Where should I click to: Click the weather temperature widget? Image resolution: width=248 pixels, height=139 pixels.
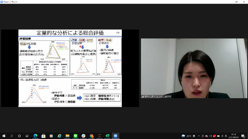187,136
